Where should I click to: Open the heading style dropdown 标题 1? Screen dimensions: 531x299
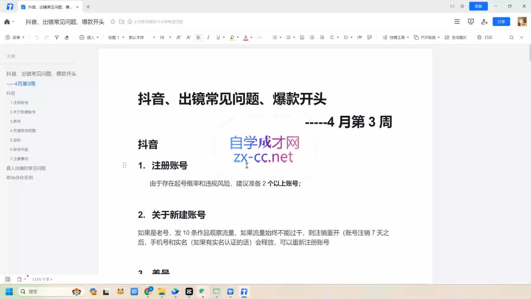click(116, 38)
